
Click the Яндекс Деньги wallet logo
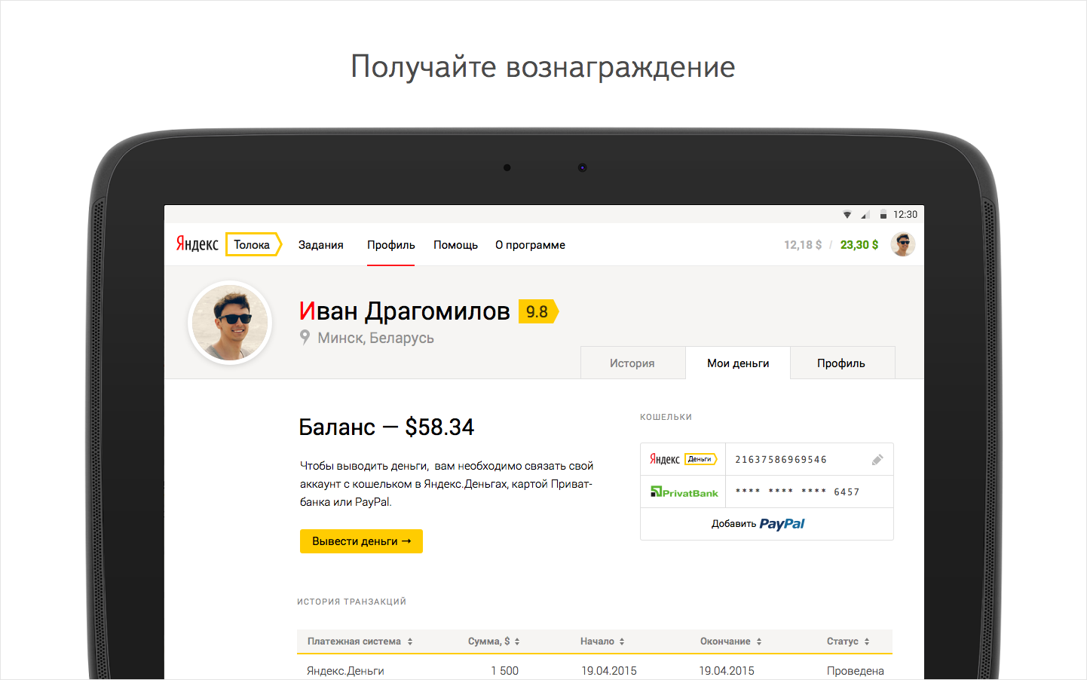[x=683, y=459]
